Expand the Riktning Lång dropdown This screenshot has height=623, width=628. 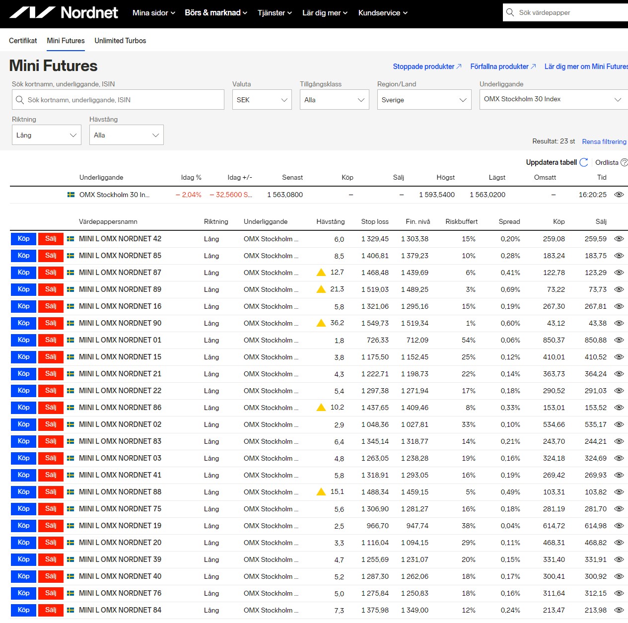[x=46, y=135]
